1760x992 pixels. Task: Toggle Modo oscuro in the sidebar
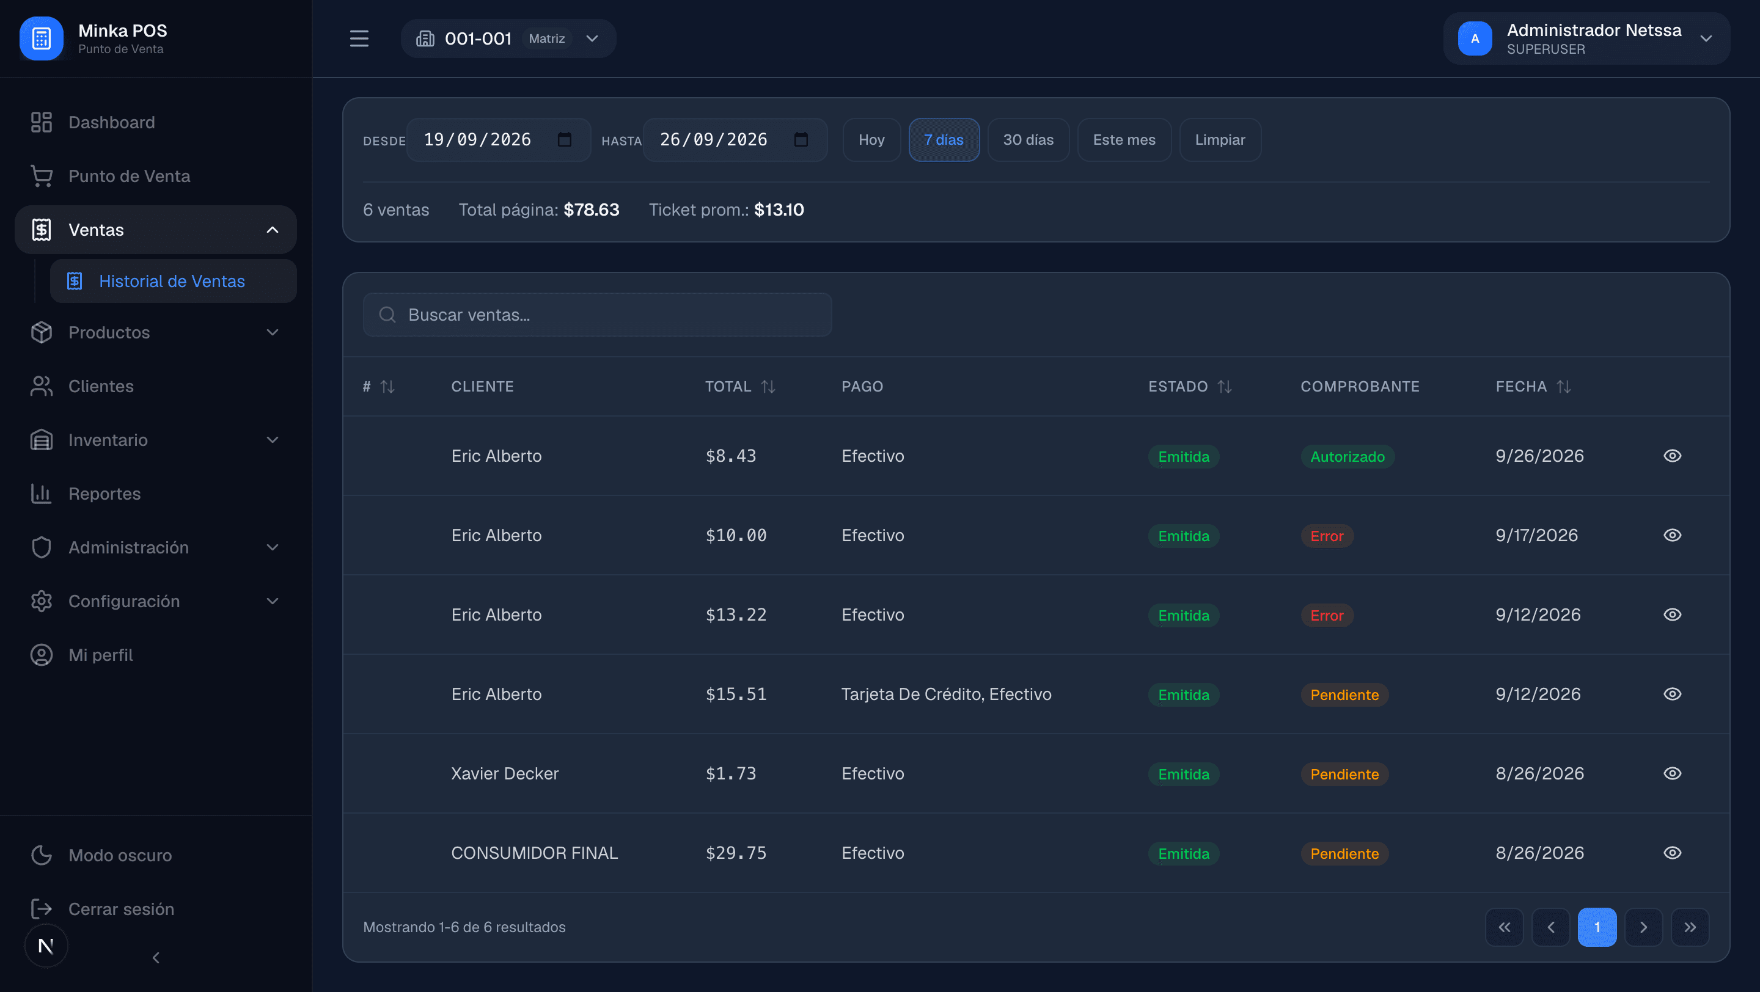pos(156,855)
